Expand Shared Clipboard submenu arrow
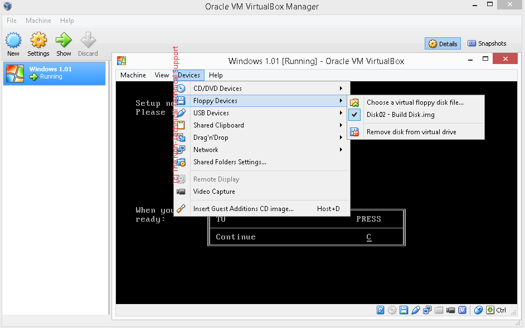Viewport: 525px width, 328px height. coord(341,125)
